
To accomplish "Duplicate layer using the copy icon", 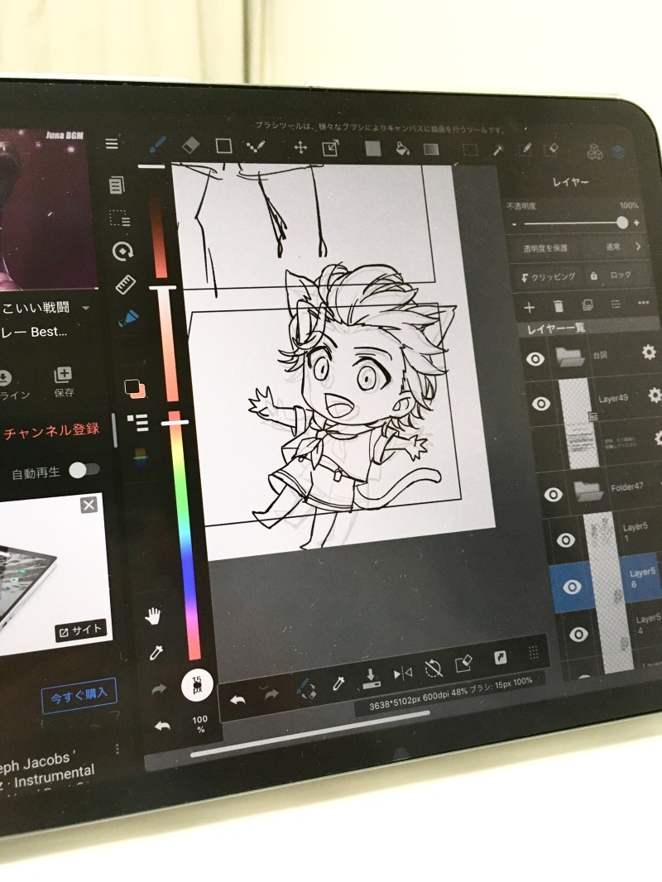I will pos(588,304).
